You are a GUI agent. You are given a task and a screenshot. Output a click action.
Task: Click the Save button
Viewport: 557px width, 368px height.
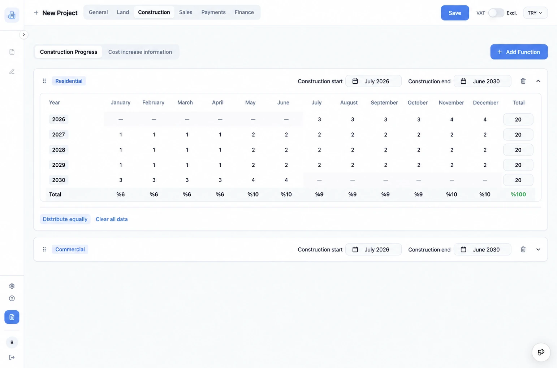pos(455,13)
